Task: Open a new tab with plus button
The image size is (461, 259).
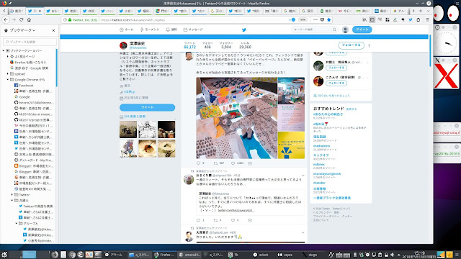Action: click(x=421, y=11)
